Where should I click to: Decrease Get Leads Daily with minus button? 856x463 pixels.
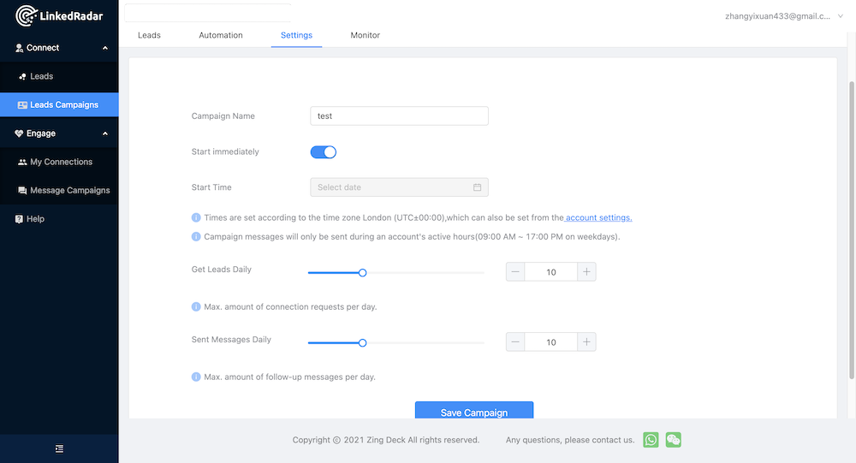pyautogui.click(x=515, y=272)
